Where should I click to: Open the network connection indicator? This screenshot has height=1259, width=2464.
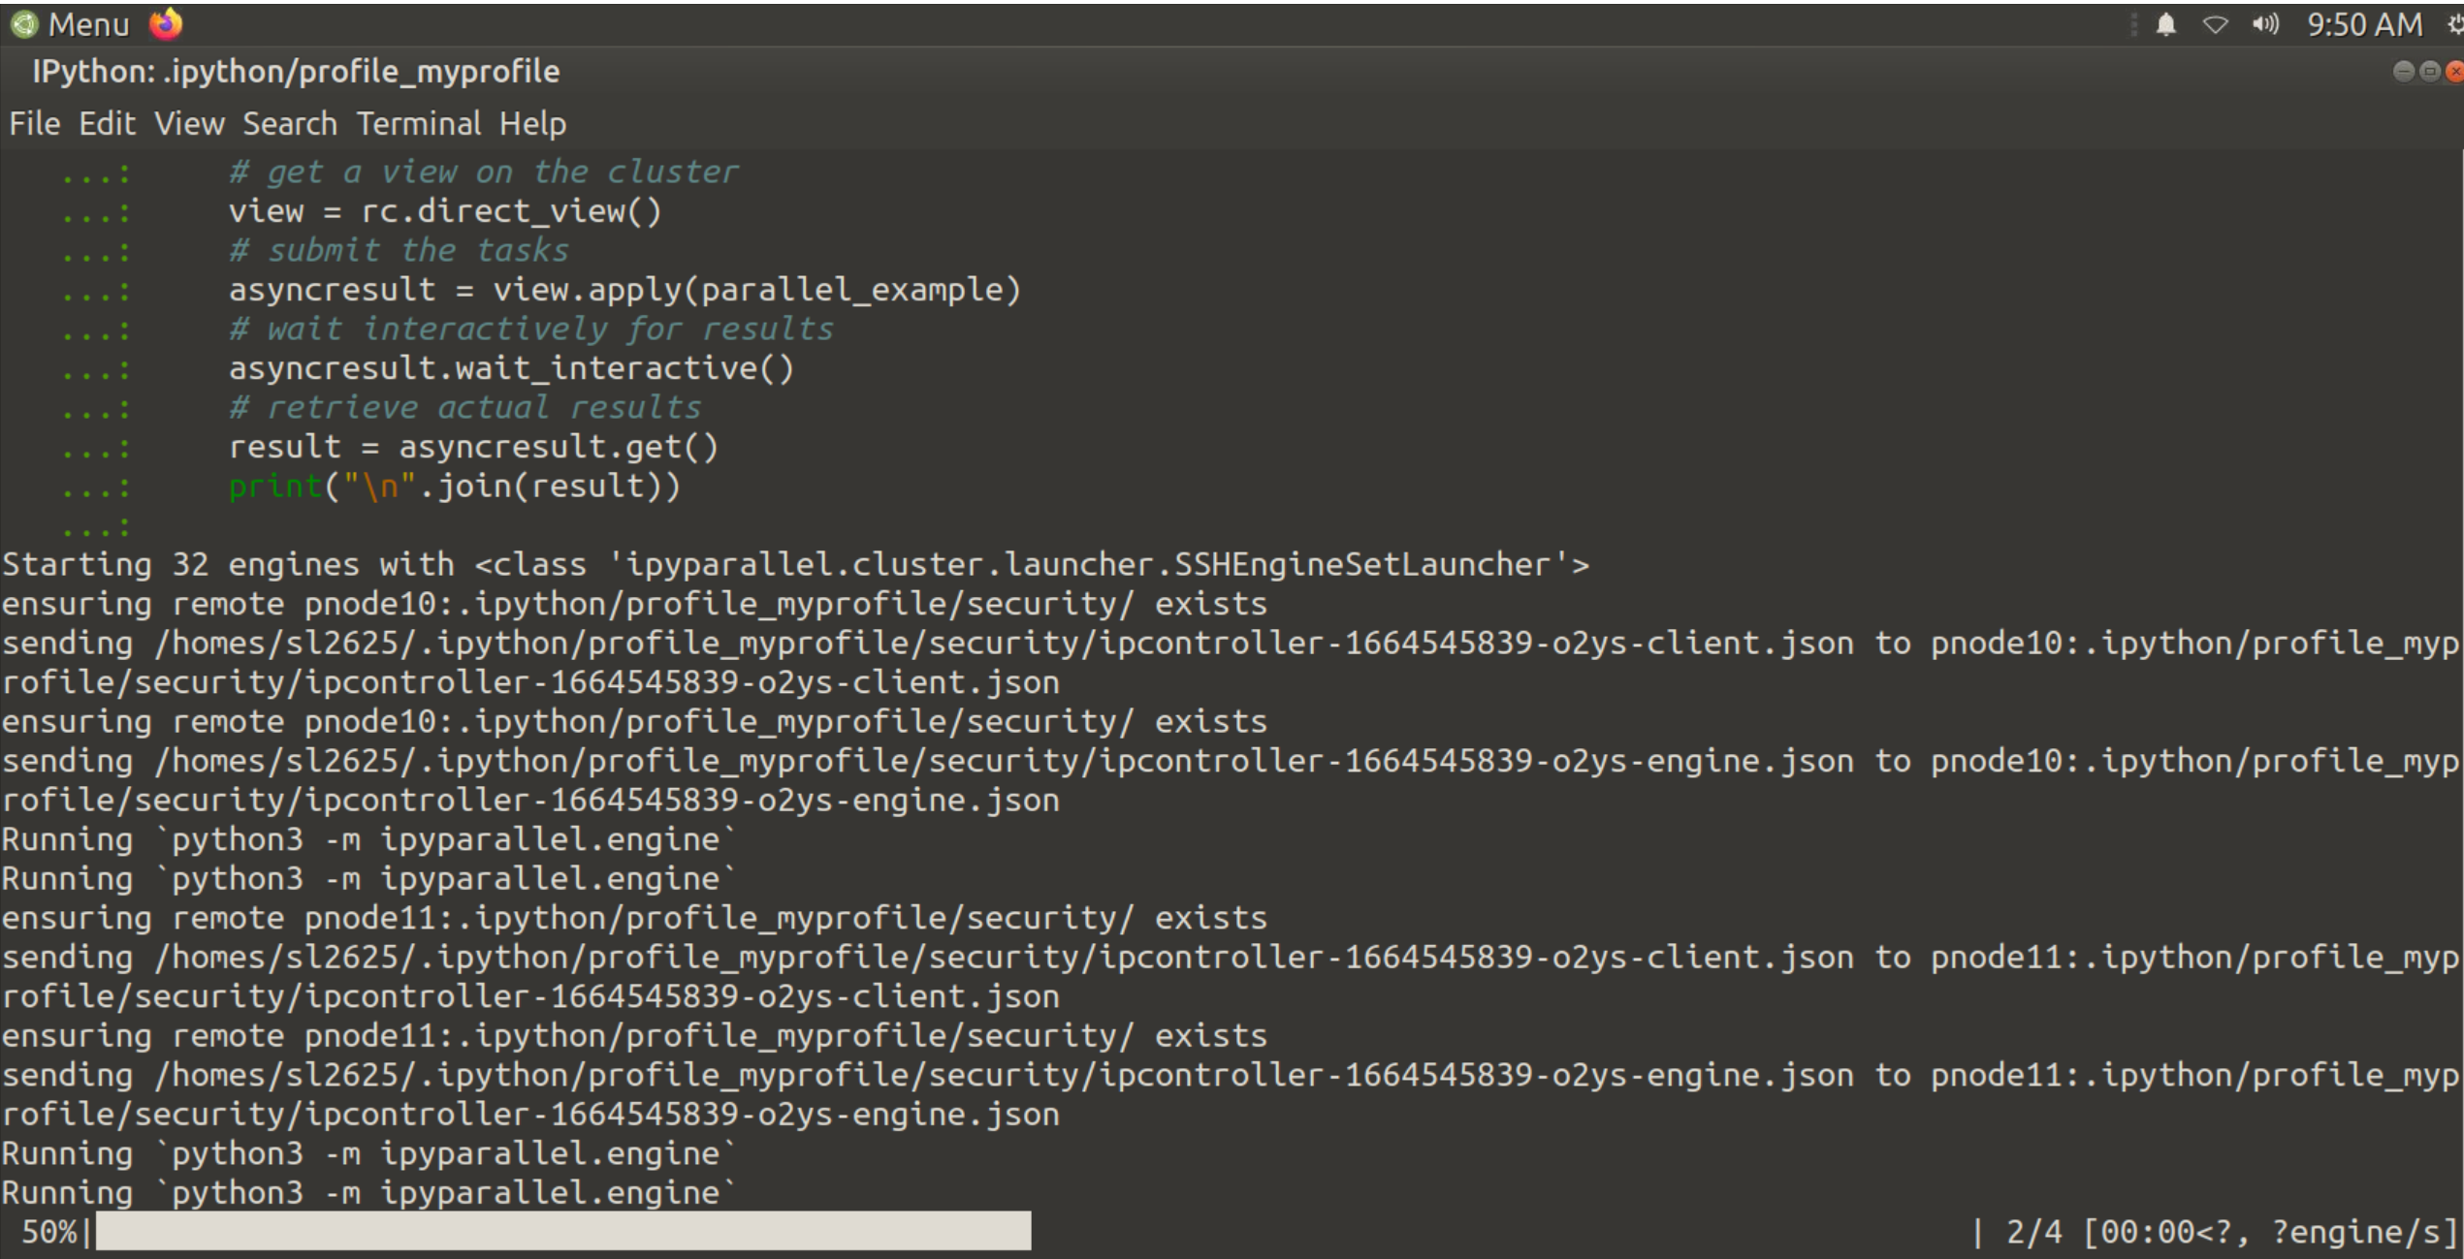2215,24
